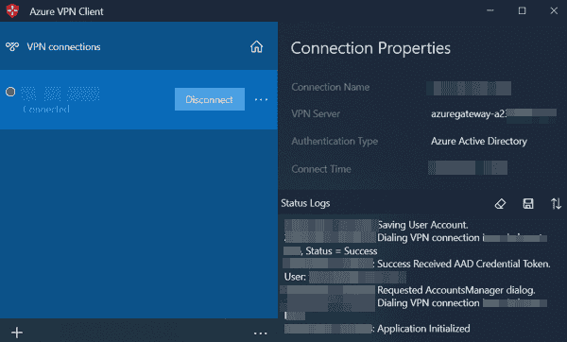Click the Application Initialized log entry
The width and height of the screenshot is (567, 342).
coord(423,329)
